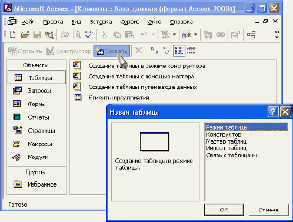
Task: Open the Сервис menu
Action: (129, 22)
